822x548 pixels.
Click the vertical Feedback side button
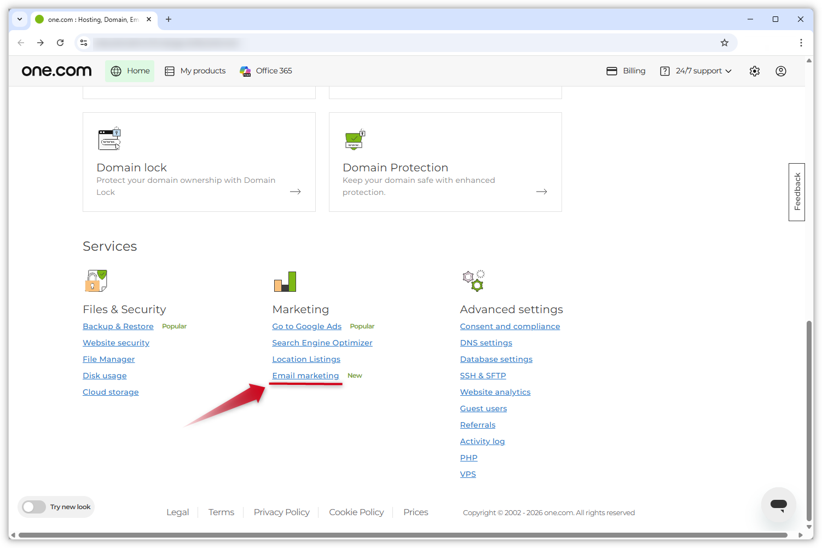[x=797, y=192]
